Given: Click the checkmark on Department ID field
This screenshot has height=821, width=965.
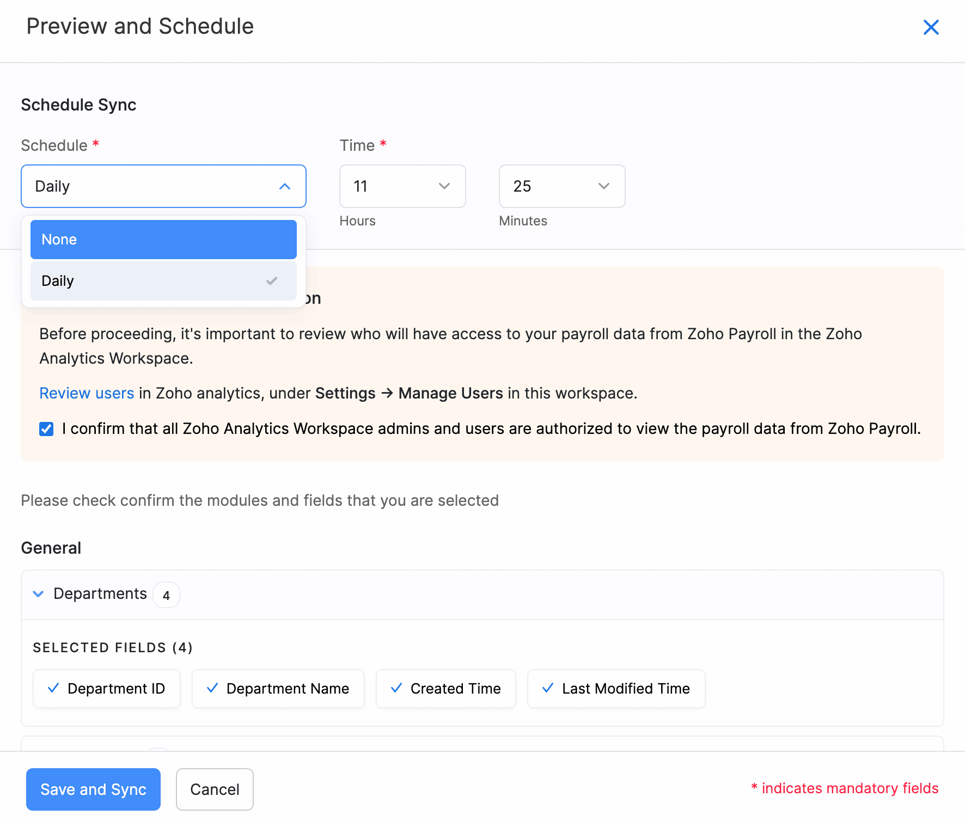Looking at the screenshot, I should (x=53, y=688).
